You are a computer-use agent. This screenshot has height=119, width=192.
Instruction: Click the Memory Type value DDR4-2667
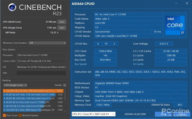[140, 100]
